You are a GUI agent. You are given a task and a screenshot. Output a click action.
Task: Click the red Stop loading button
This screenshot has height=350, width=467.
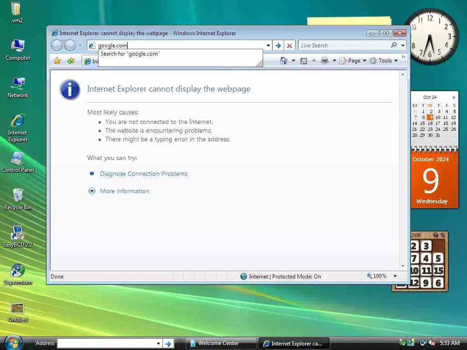290,46
